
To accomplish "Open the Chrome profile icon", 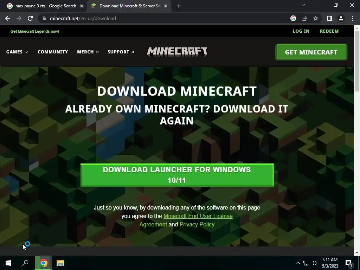I will [x=341, y=18].
